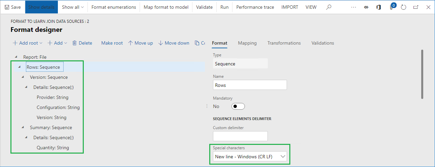Open the Run dropdown menu

[x=224, y=7]
